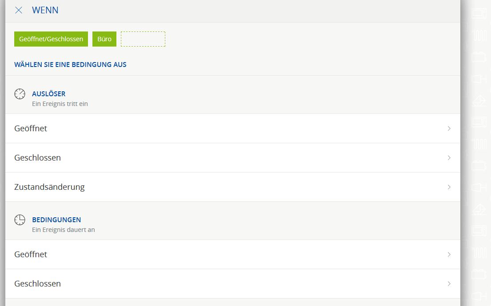491x306 pixels.
Task: Open chevron of Auslöser Geöffnet row
Action: (449, 129)
